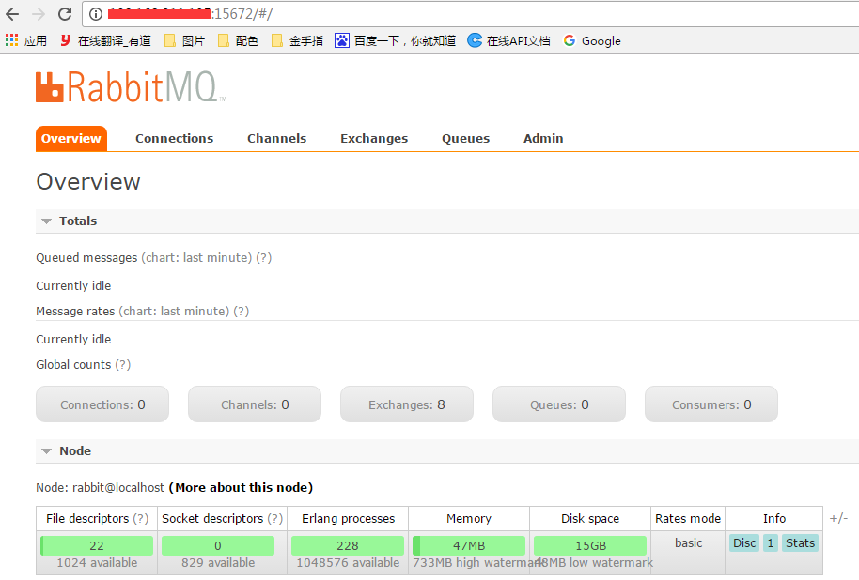Click the 'Rates mode' column header
859x580 pixels.
tap(688, 519)
